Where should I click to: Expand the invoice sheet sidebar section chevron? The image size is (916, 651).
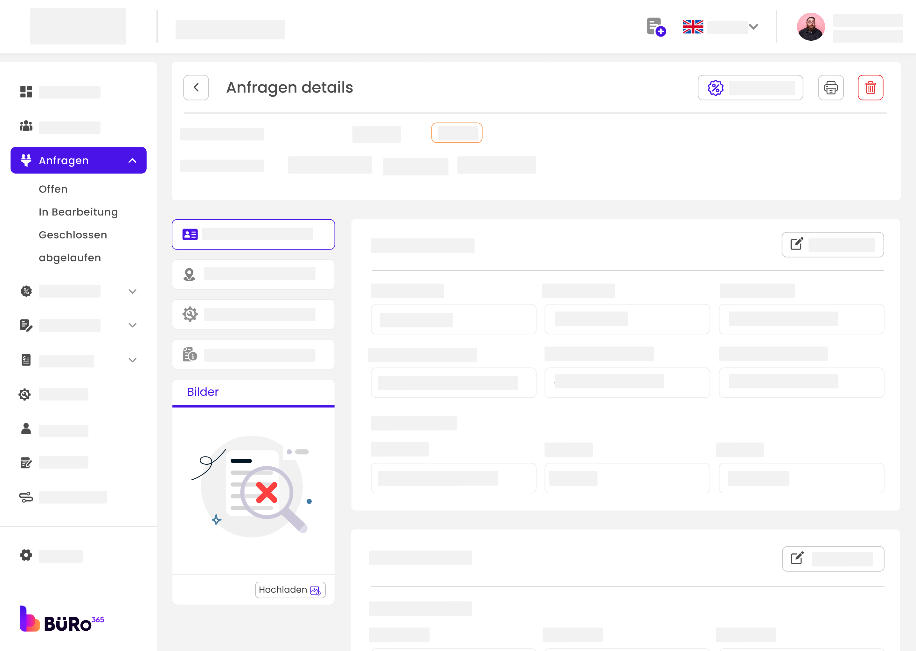tap(132, 360)
